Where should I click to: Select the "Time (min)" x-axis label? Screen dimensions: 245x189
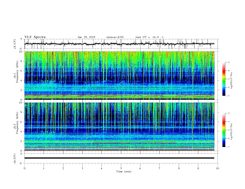coord(124,171)
